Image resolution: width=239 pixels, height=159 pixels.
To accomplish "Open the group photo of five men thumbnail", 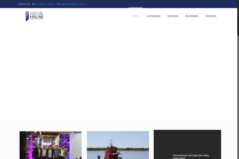I will [x=51, y=145].
